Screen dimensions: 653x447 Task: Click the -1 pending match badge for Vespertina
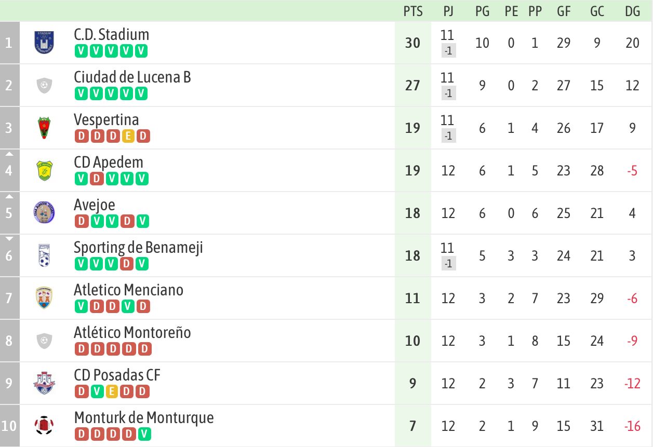[x=448, y=136]
